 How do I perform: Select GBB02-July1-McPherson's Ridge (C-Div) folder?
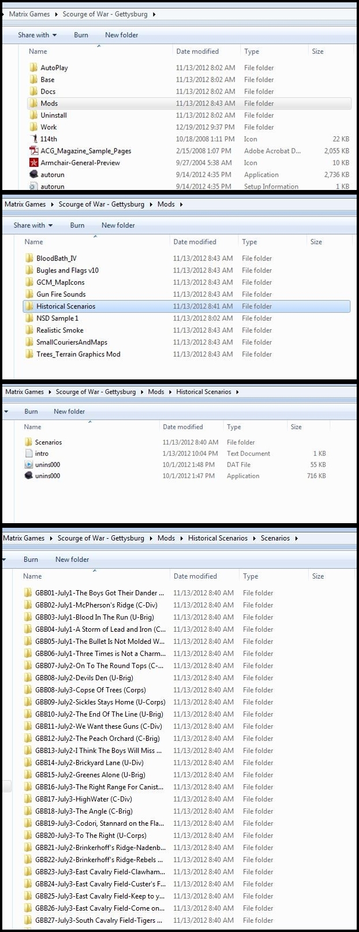click(96, 605)
